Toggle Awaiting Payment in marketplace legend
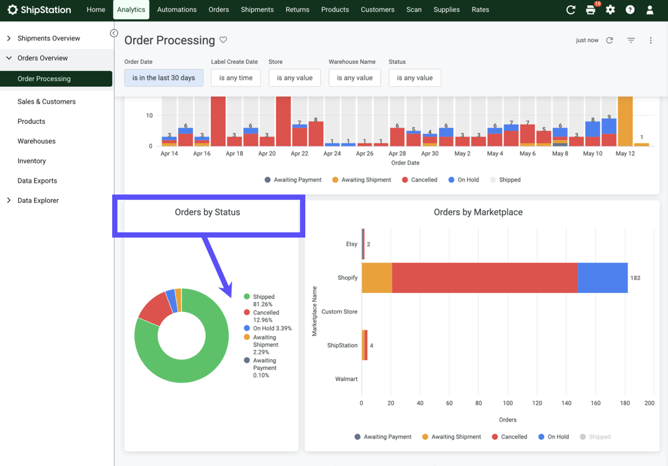This screenshot has height=466, width=668. click(x=383, y=437)
